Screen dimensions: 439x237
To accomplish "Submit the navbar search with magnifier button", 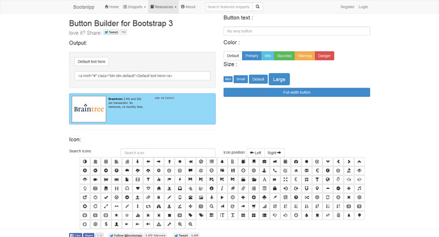I will (x=258, y=7).
